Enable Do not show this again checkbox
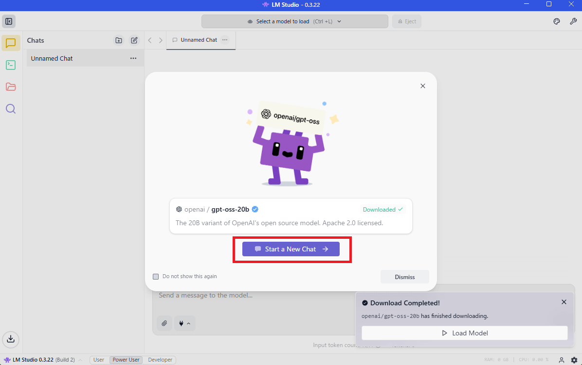This screenshot has width=582, height=365. (x=156, y=277)
